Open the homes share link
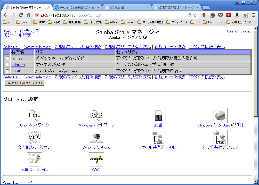The image size is (259, 185). [17, 58]
